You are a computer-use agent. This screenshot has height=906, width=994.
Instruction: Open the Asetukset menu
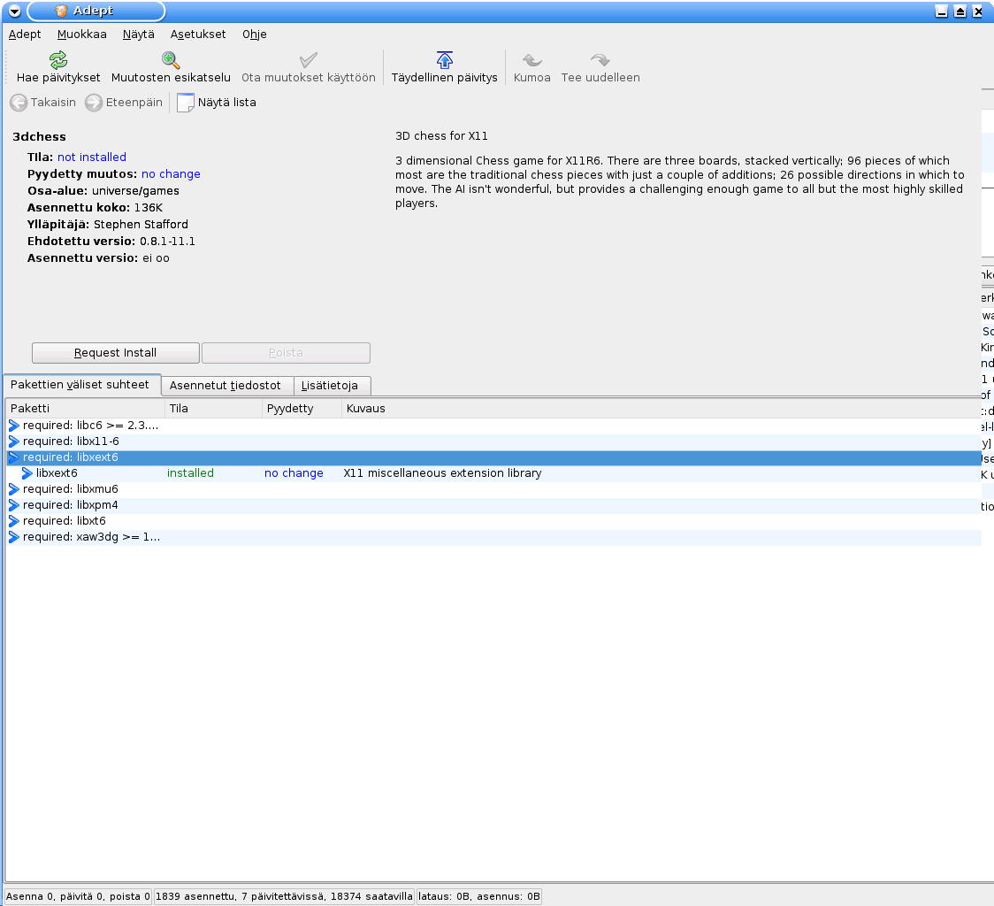(198, 35)
